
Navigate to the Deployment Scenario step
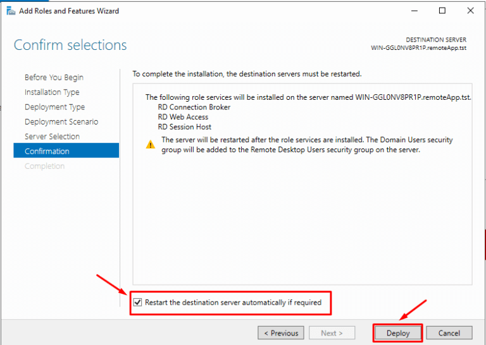[x=61, y=122]
